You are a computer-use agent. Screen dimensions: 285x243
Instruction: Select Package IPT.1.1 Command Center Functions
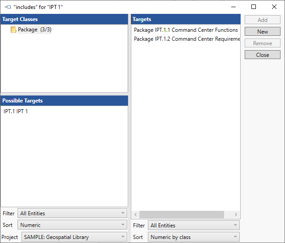[x=186, y=30]
